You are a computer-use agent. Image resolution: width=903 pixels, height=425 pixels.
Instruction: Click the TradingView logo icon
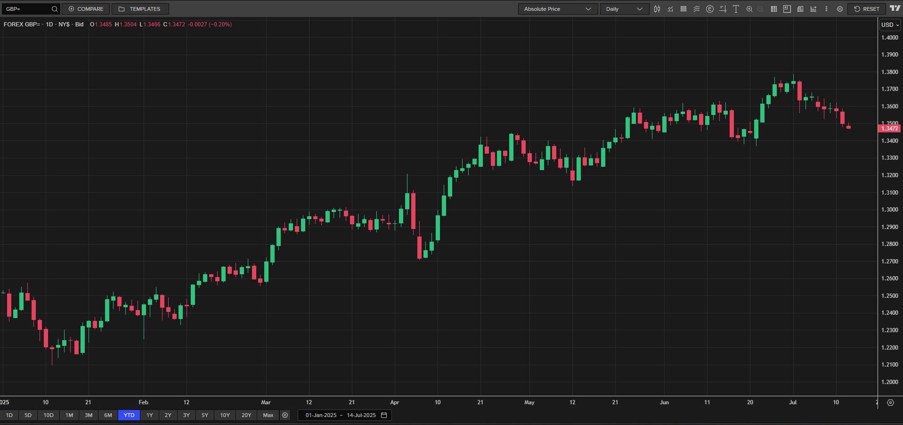[x=895, y=8]
